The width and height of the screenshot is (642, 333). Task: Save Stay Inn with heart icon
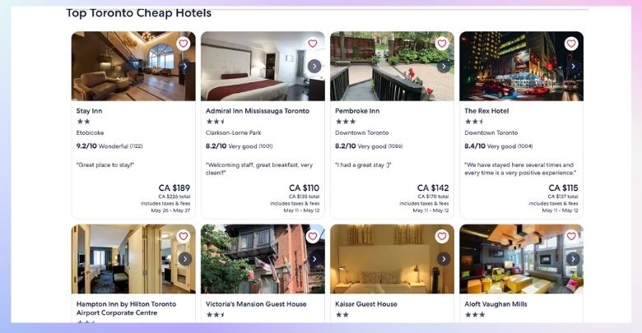coord(183,44)
